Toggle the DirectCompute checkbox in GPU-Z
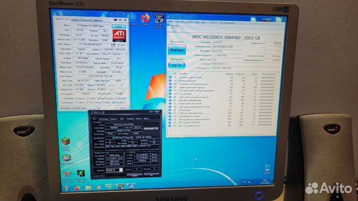The image size is (358, 201). coord(98,99)
